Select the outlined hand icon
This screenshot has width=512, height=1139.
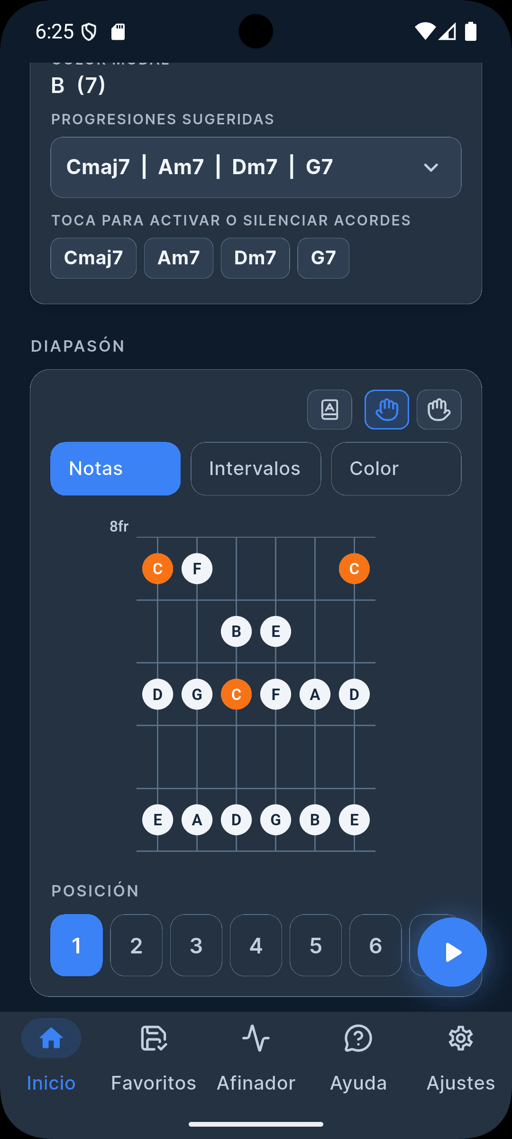pos(439,410)
